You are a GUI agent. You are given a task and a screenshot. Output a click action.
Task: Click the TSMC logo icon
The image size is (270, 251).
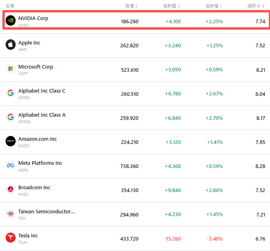(x=10, y=213)
